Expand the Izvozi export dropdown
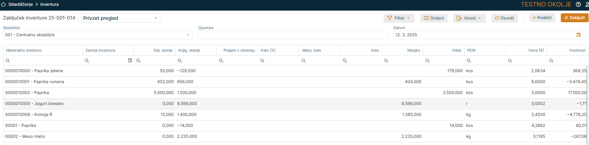This screenshot has width=589, height=145. (469, 18)
